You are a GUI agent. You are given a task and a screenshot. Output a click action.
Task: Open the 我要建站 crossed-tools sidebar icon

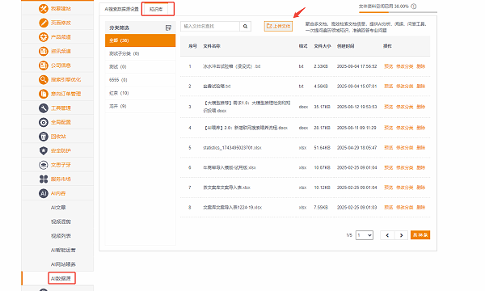(x=44, y=9)
